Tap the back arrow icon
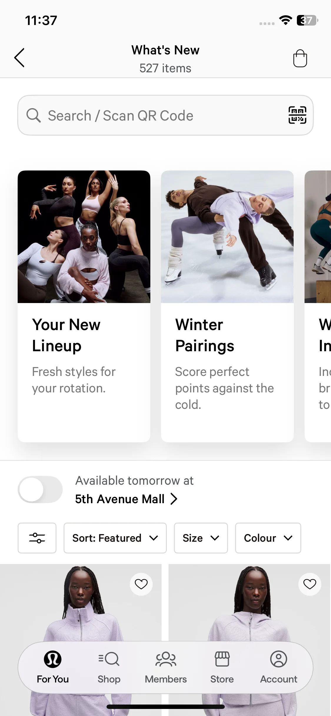 [x=19, y=58]
